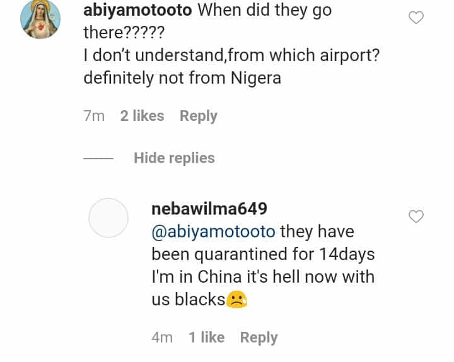
Task: Reply to abiyamotooto's comment
Action: coord(198,116)
